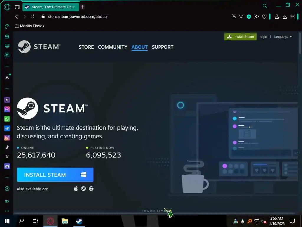Viewport: 302px width, 227px height.
Task: Open the downloads panel
Action: click(x=285, y=17)
